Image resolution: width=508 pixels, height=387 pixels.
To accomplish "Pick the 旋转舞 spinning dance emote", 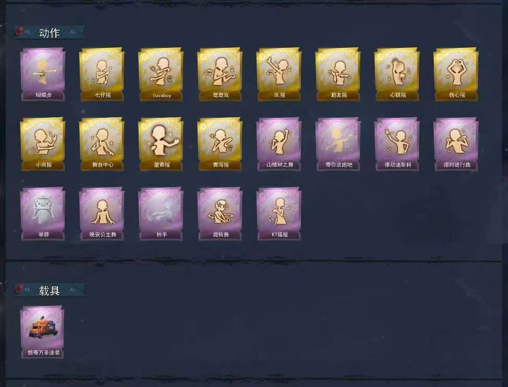I will [220, 214].
